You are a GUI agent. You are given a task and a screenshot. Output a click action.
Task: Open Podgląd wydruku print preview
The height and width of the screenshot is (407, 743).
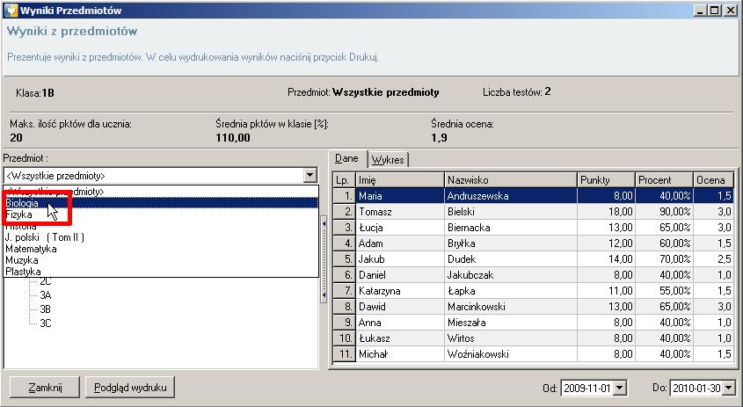[x=130, y=388]
